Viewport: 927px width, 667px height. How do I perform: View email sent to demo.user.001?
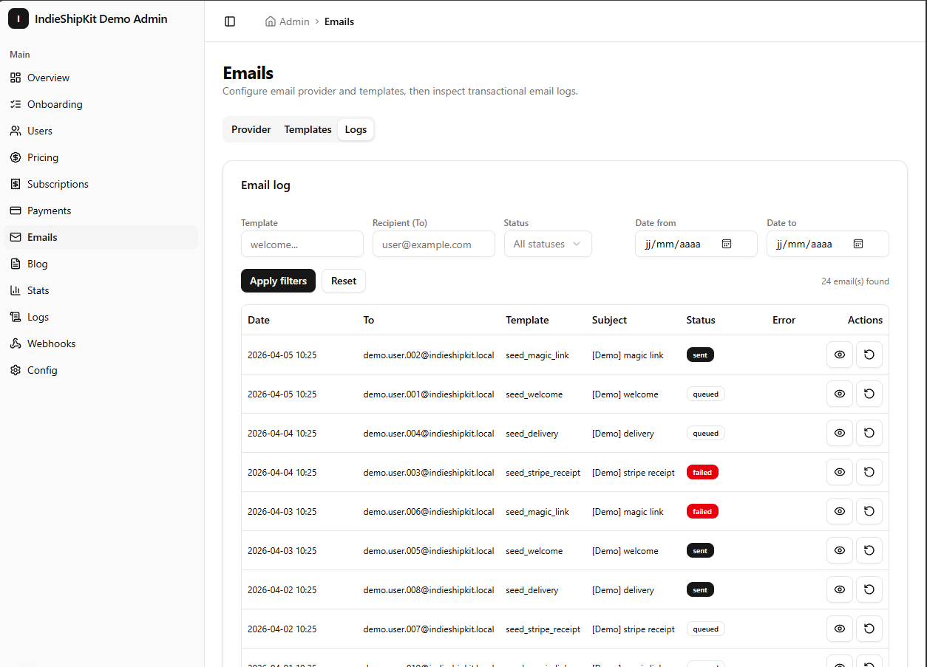tap(840, 394)
